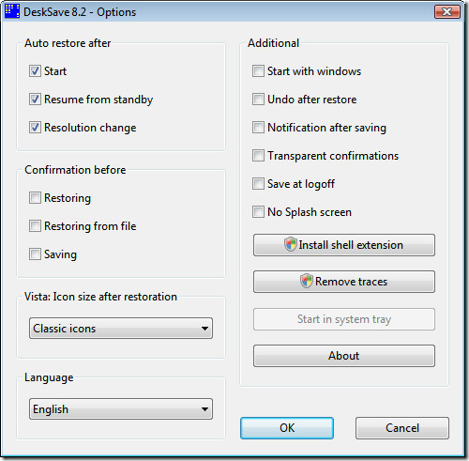469x461 pixels.
Task: Click shield icon on Install shell extension
Action: point(291,244)
